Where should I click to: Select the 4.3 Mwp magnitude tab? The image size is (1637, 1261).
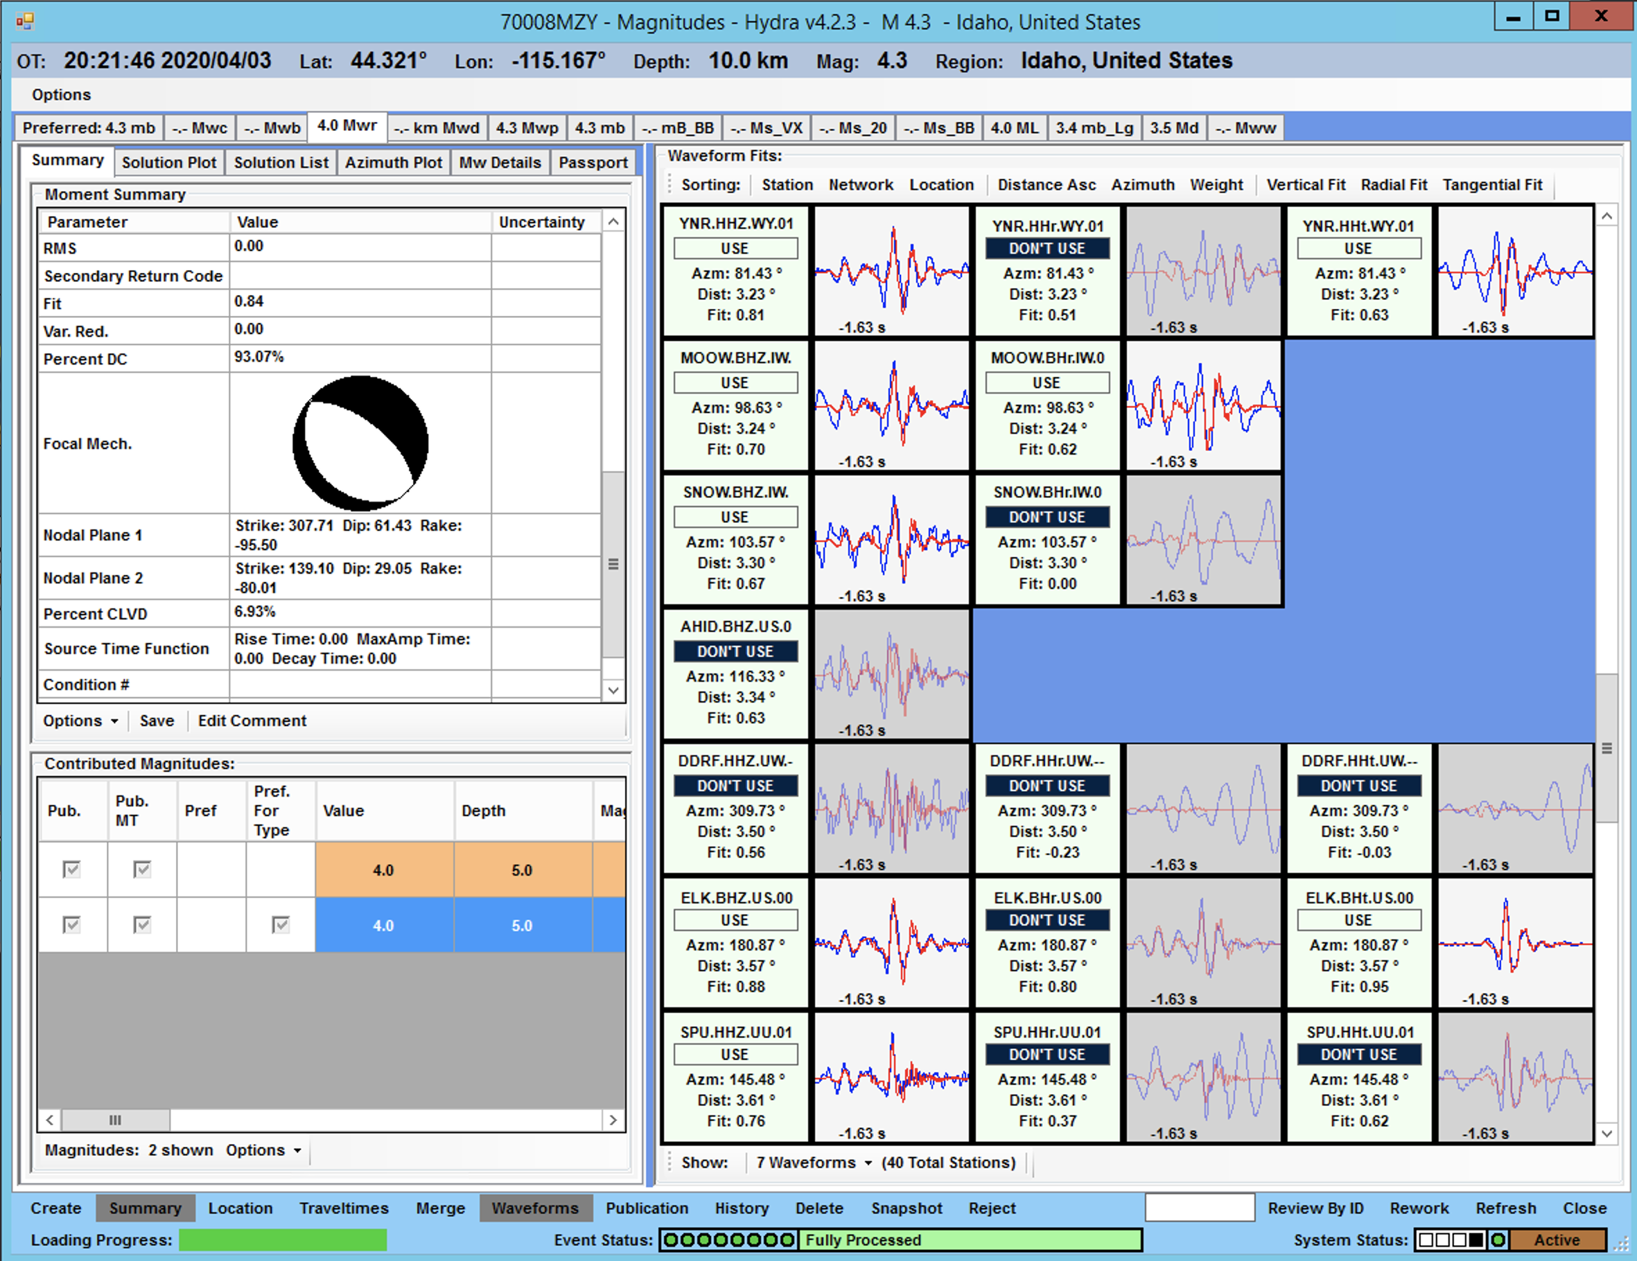(x=527, y=128)
